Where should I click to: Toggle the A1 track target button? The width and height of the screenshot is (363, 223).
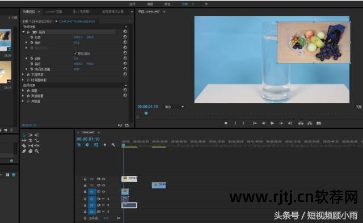(x=92, y=199)
